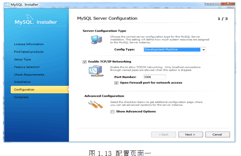Open the Config Type dropdown arrow

coord(204,50)
